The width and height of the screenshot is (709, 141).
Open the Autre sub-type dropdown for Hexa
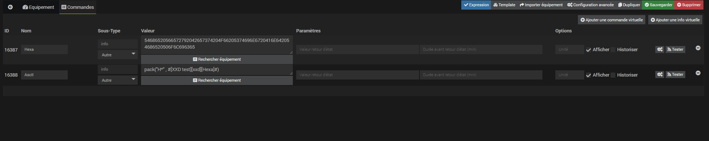click(x=118, y=54)
